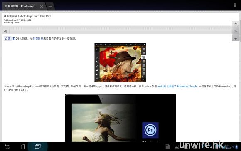This screenshot has width=241, height=151.
Task: Select the 執相更容易！Photoshop tab
Action: tap(21, 6)
